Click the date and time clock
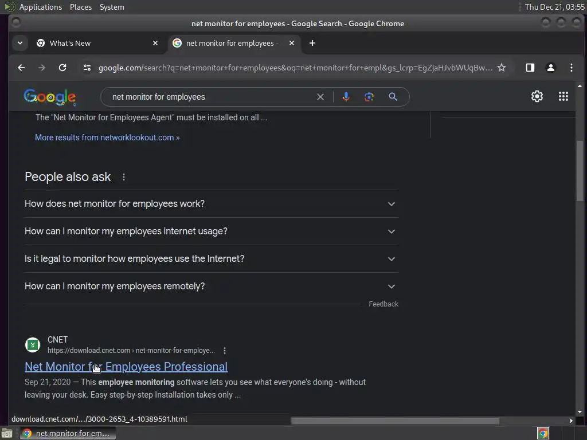Viewport: 587px width, 440px height. coord(554,7)
